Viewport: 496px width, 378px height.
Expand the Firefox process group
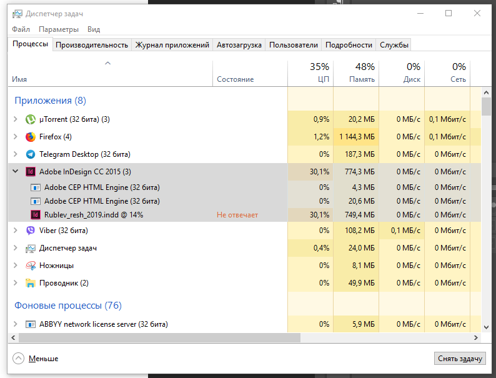click(15, 137)
